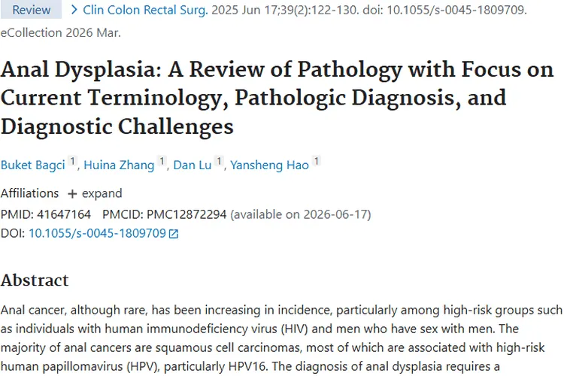Click the eCollection 2026 Mar. citation text
564x376 pixels.
pos(60,33)
